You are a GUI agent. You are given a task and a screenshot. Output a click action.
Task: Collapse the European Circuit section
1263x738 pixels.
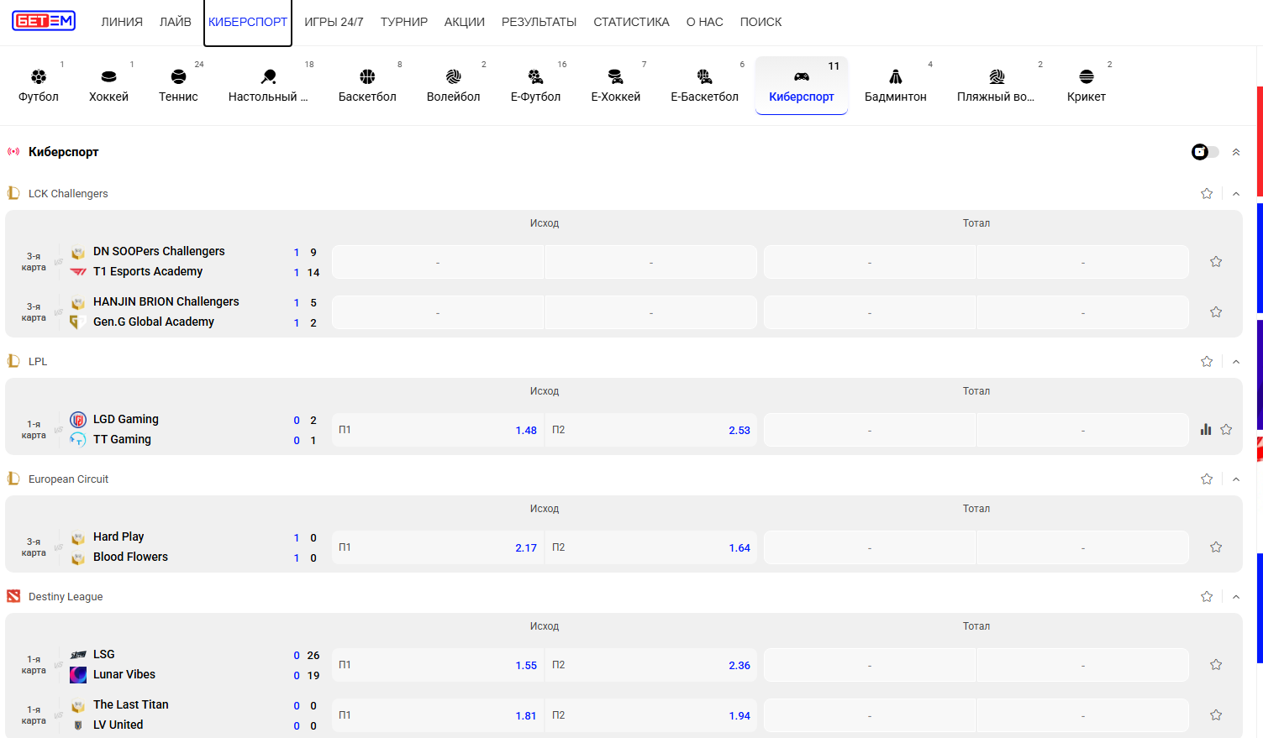[x=1236, y=479]
